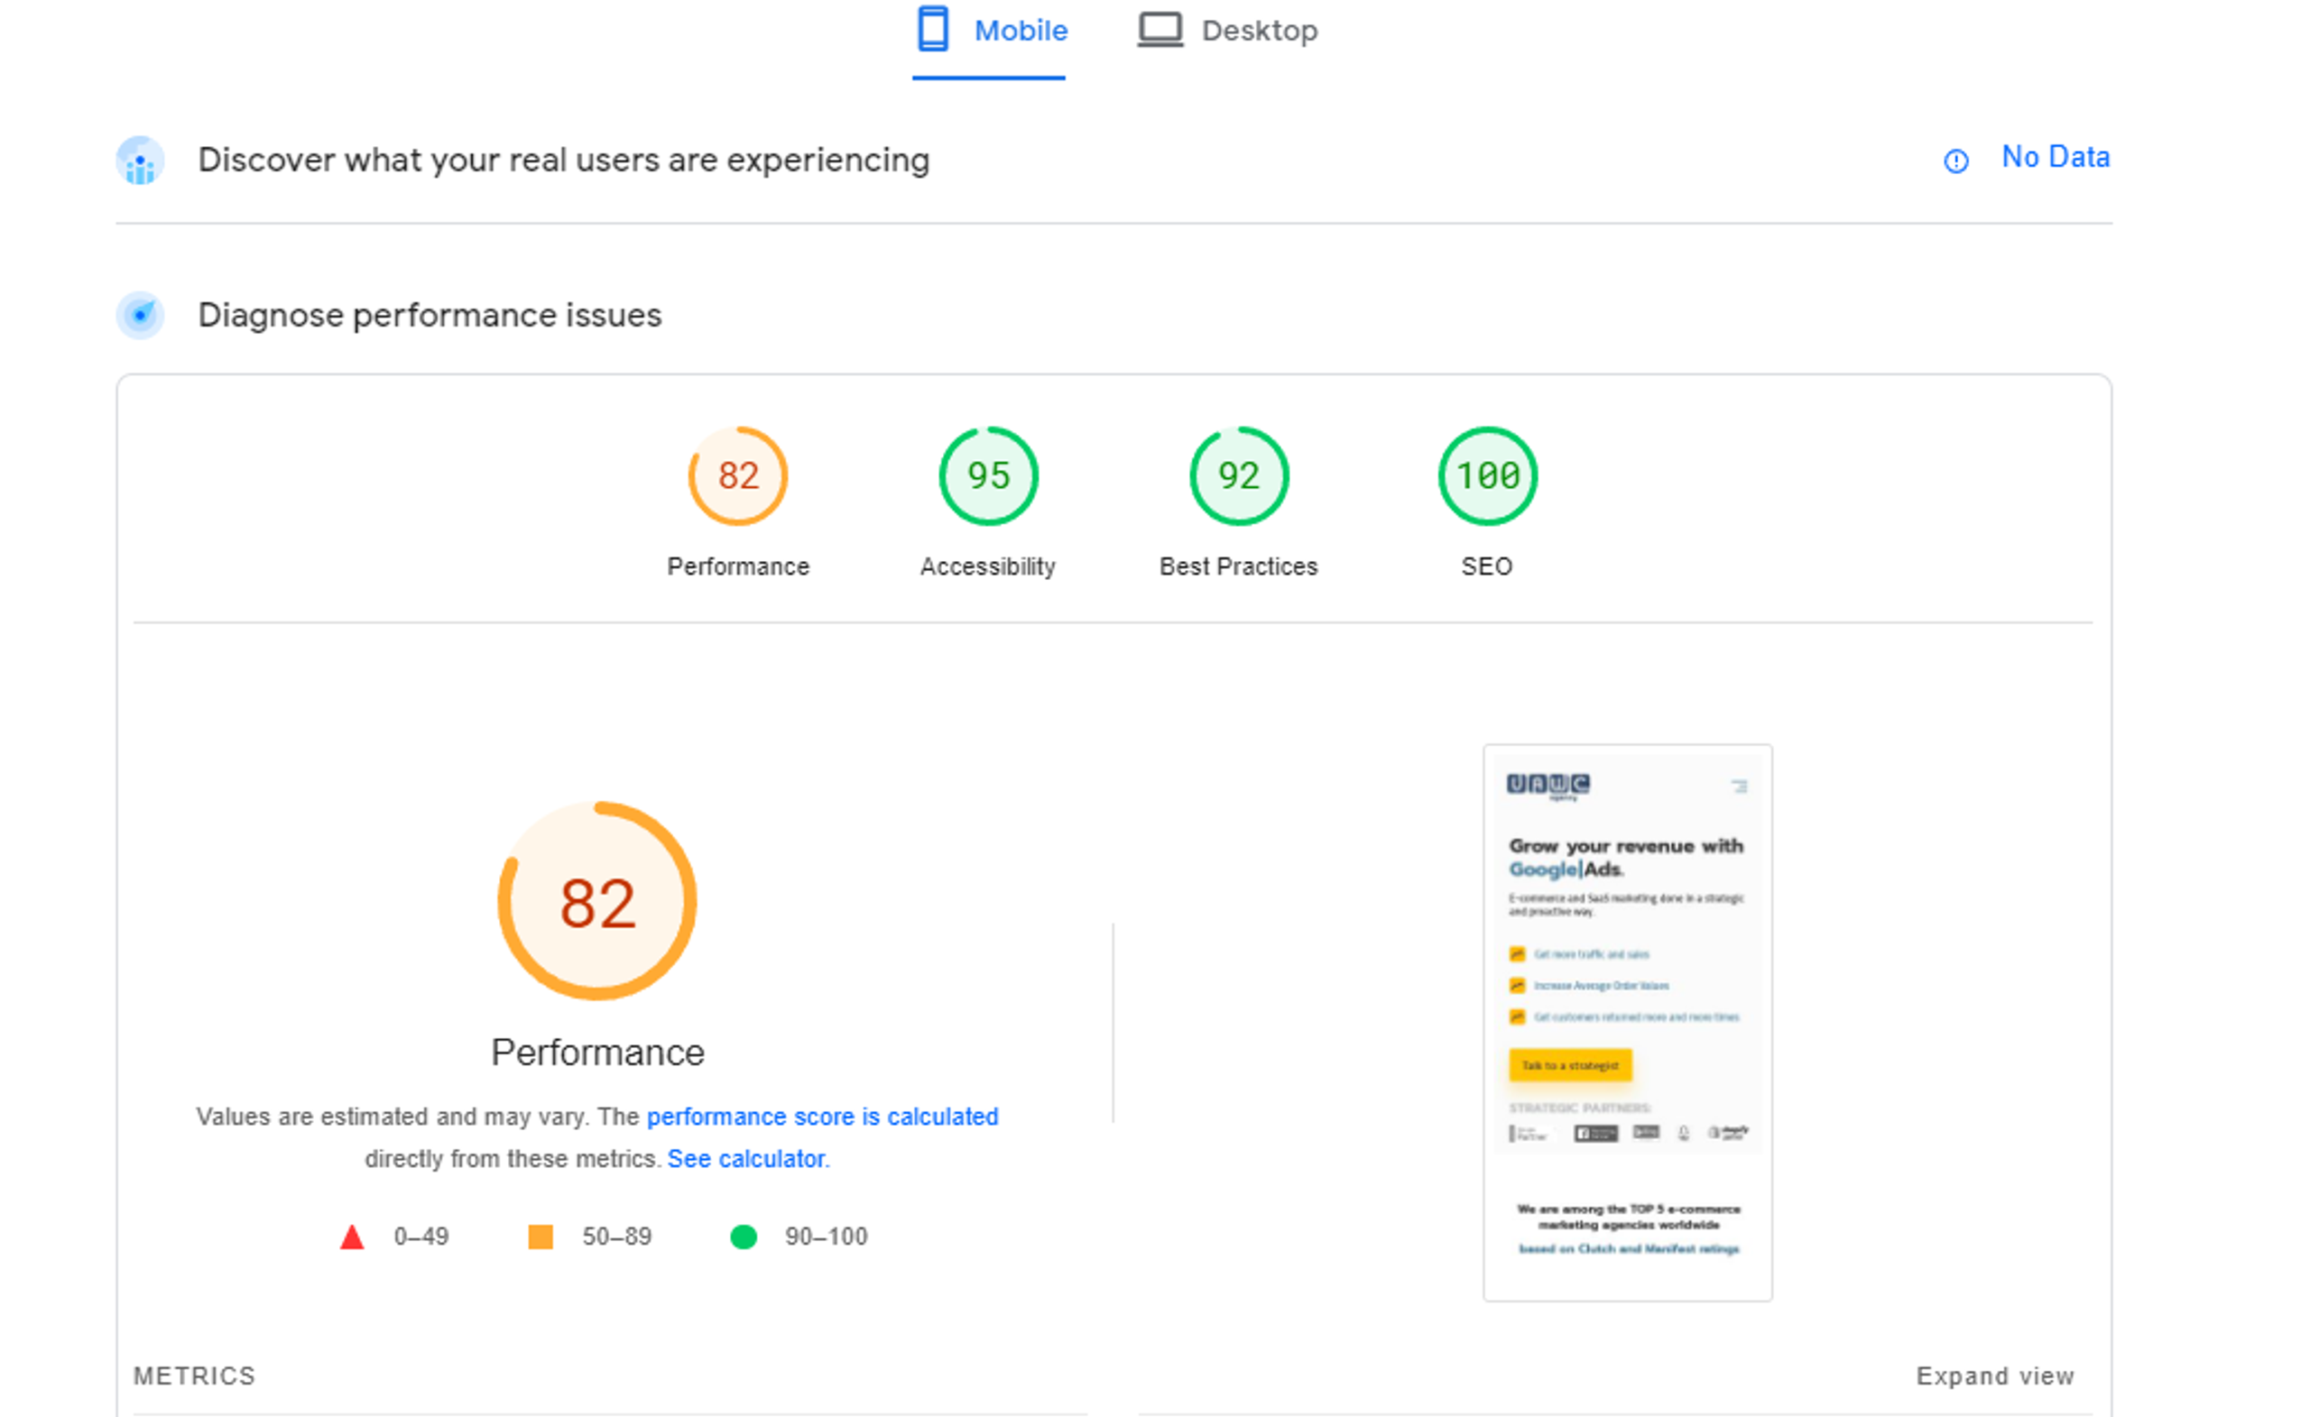
Task: Click the large Performance 82 gauge
Action: [x=597, y=902]
